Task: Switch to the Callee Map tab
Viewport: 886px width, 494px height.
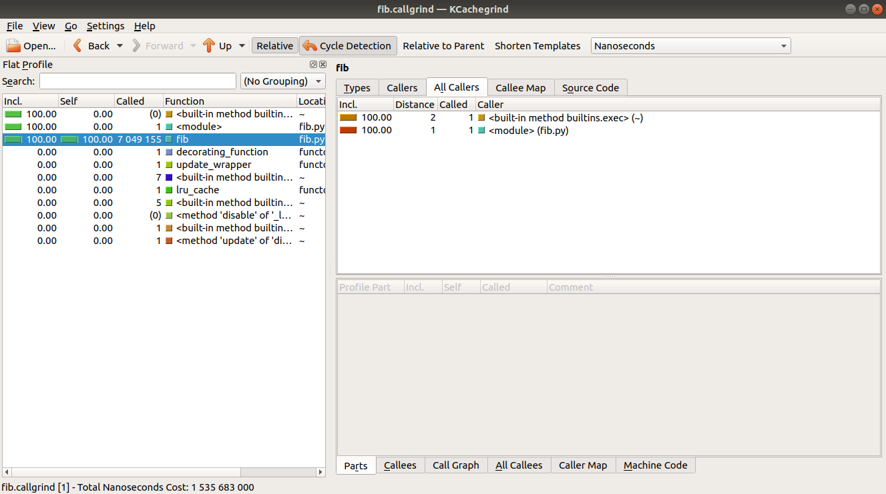Action: (x=521, y=88)
